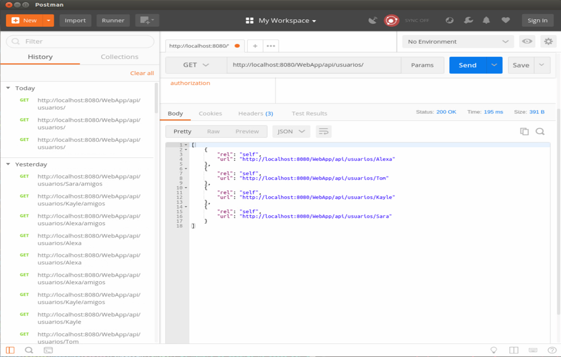The image size is (561, 357).
Task: Click the New button
Action: tap(24, 20)
